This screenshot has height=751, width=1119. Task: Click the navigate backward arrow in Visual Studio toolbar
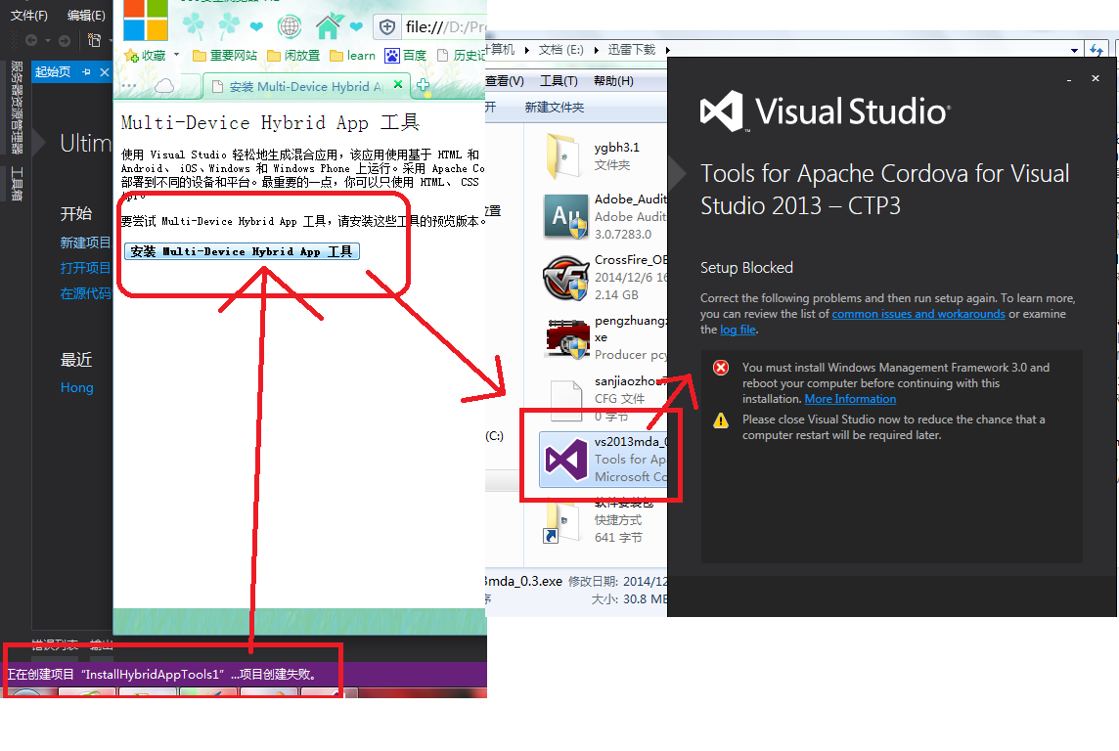[x=31, y=41]
